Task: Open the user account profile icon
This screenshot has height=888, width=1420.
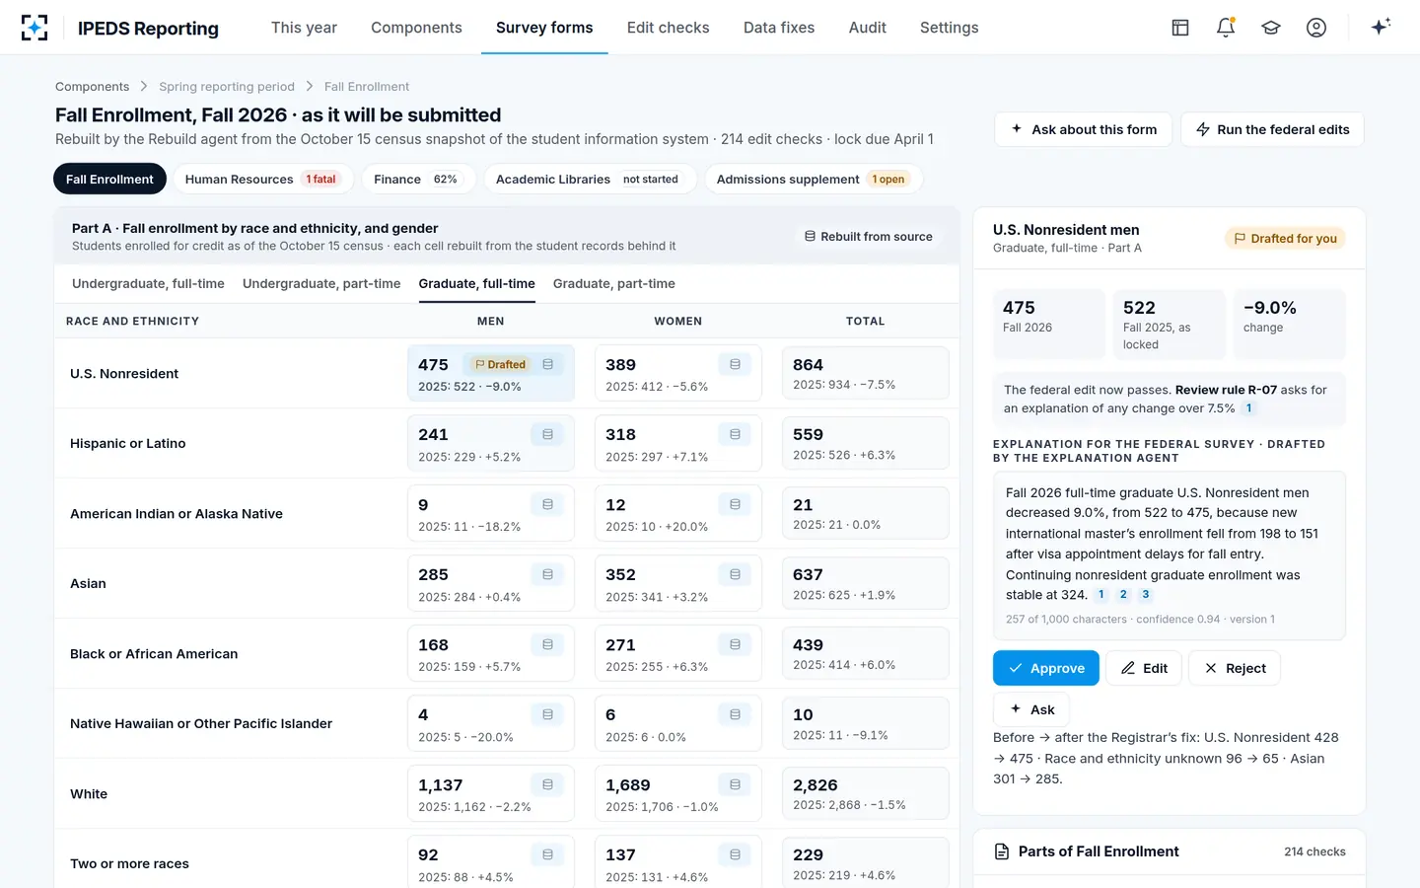Action: 1316,28
